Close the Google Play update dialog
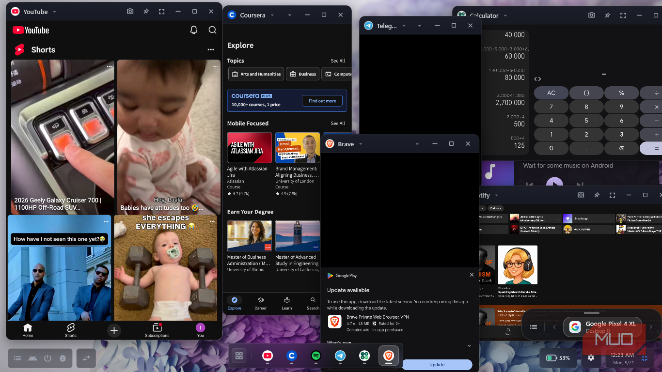662x372 pixels. [472, 275]
